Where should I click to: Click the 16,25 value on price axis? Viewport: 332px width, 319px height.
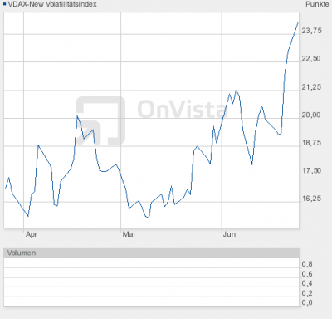[x=311, y=199]
